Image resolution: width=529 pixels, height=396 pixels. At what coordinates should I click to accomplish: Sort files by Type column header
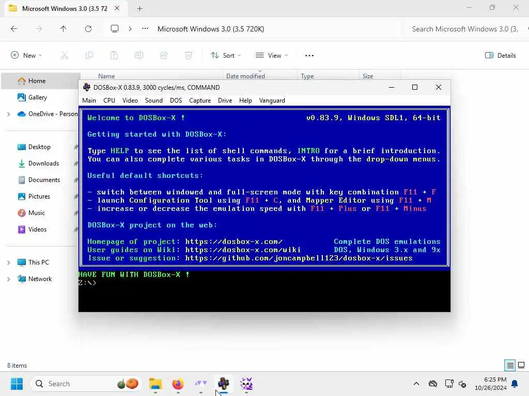click(x=307, y=76)
